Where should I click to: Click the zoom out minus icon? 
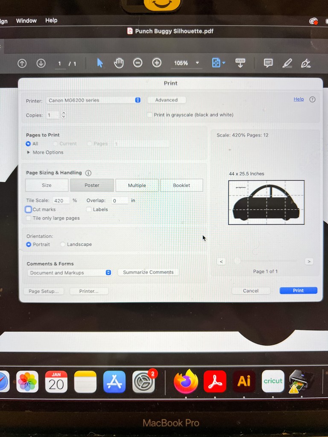click(138, 63)
